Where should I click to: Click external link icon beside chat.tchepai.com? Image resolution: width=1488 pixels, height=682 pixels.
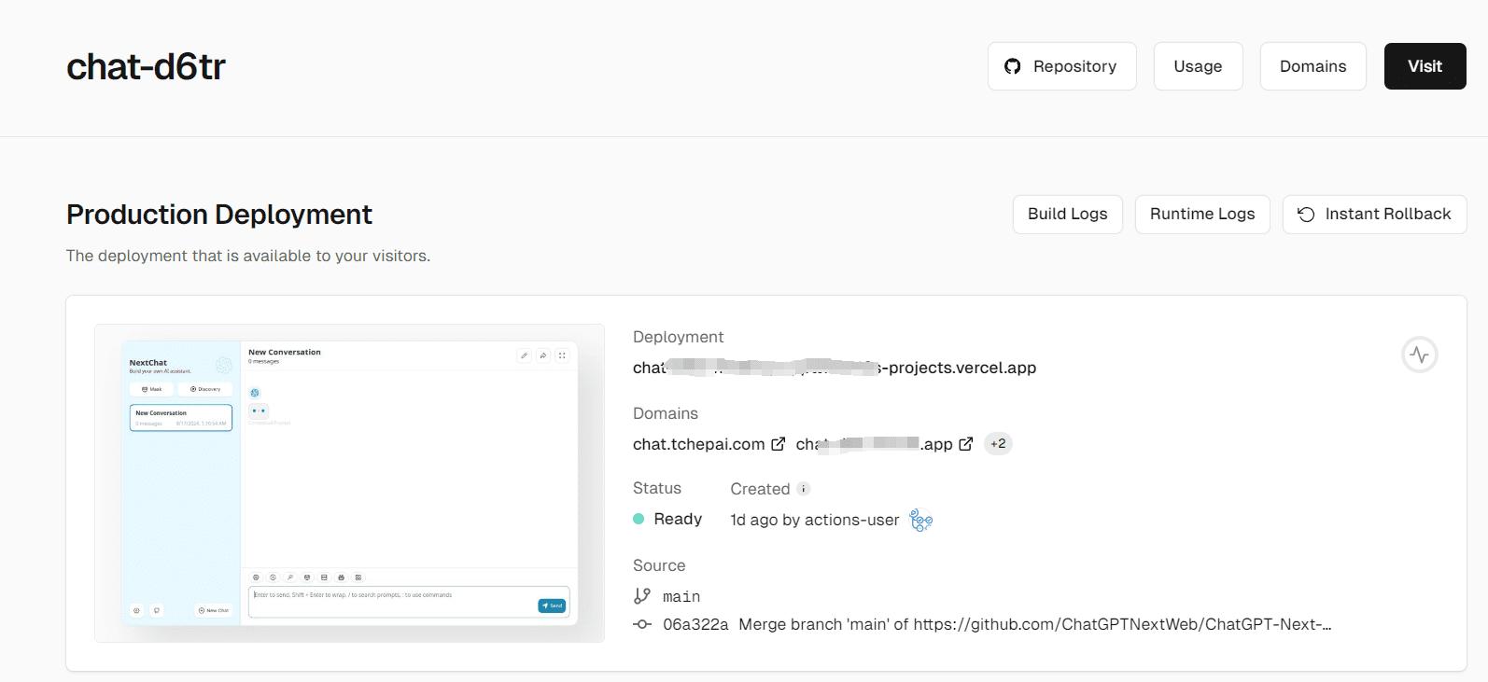(x=779, y=444)
